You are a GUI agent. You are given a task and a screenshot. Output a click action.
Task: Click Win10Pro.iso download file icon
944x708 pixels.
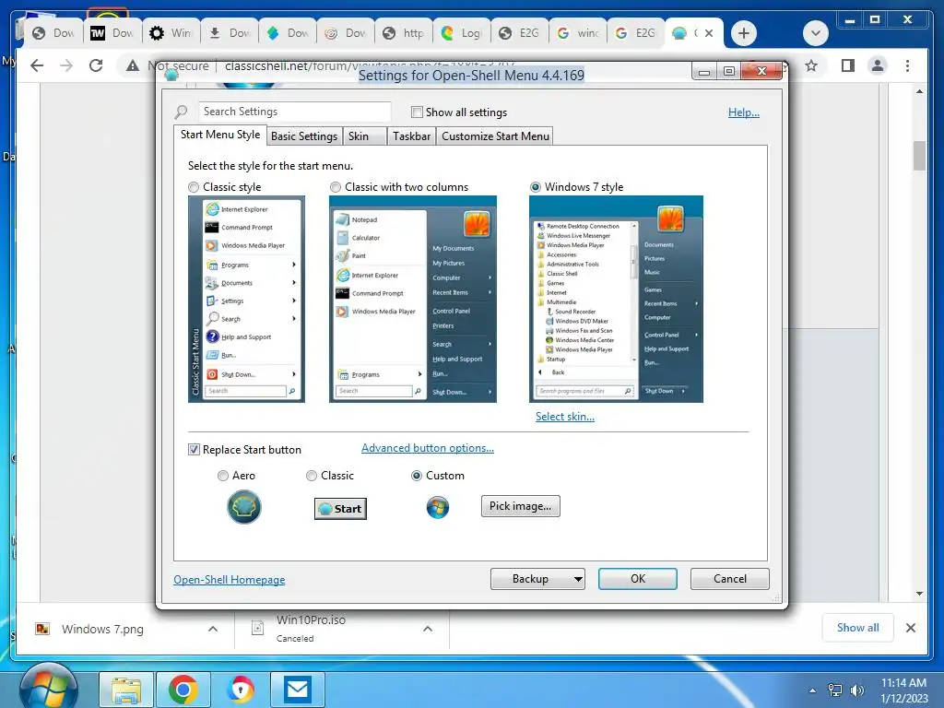258,628
